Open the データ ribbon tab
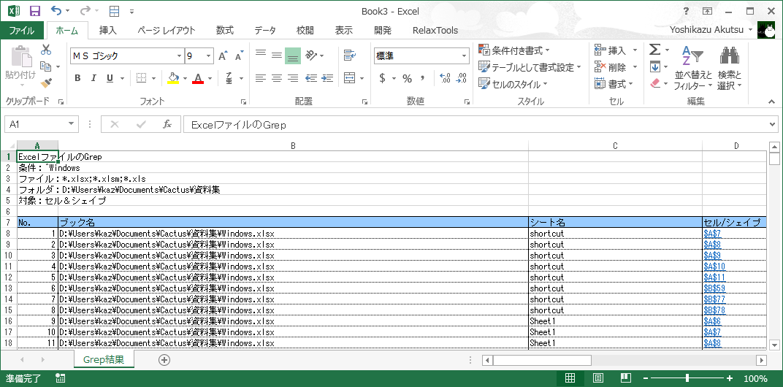 (x=264, y=30)
